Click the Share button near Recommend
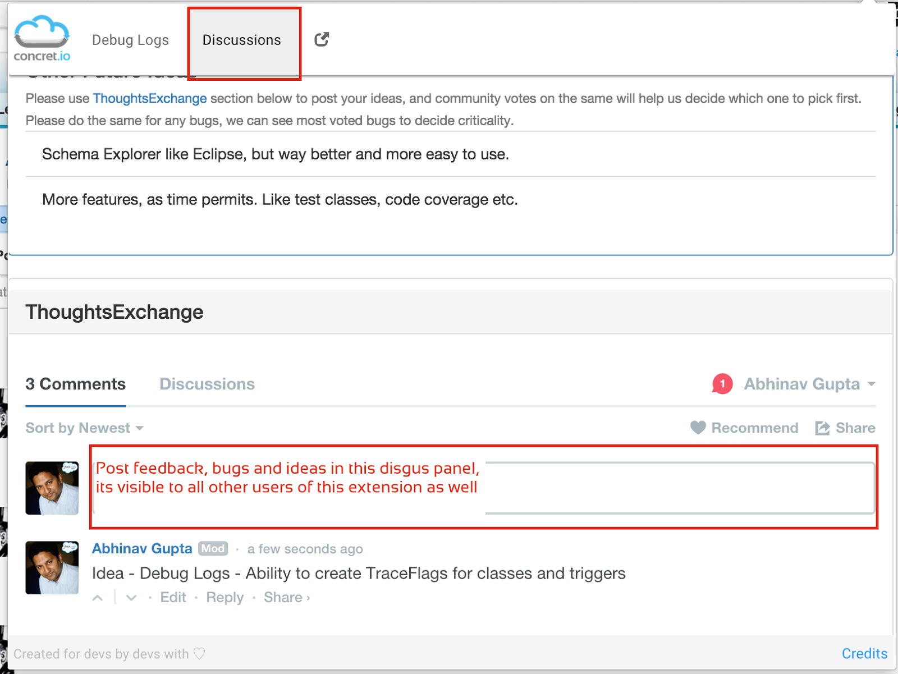Image resolution: width=898 pixels, height=674 pixels. pos(845,428)
